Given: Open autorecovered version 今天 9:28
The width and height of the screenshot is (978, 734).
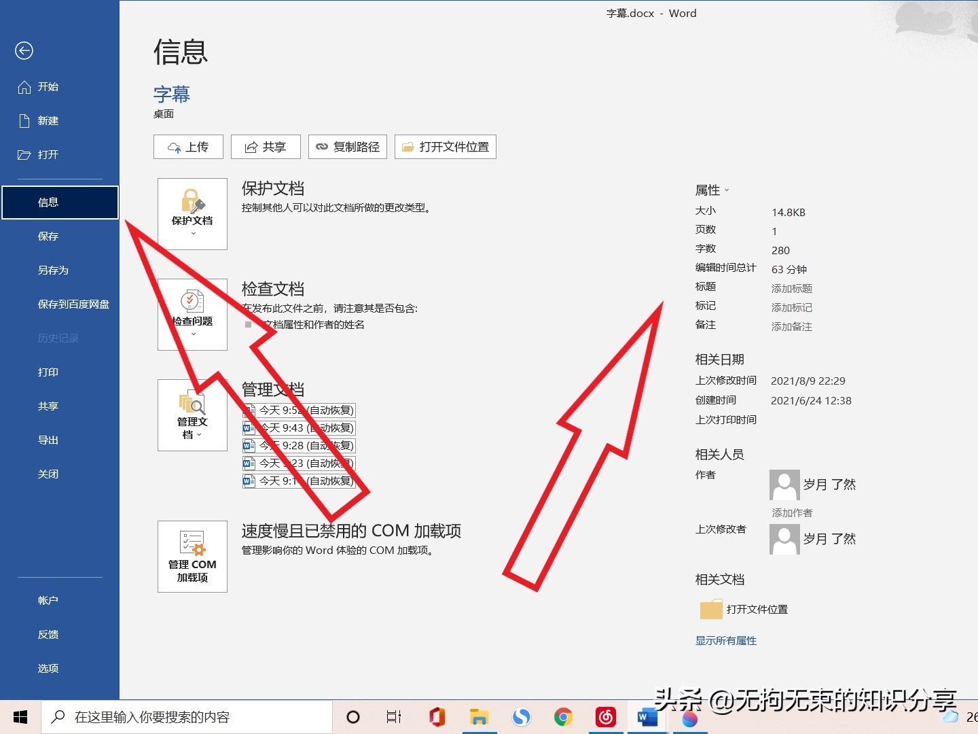Looking at the screenshot, I should coord(299,446).
